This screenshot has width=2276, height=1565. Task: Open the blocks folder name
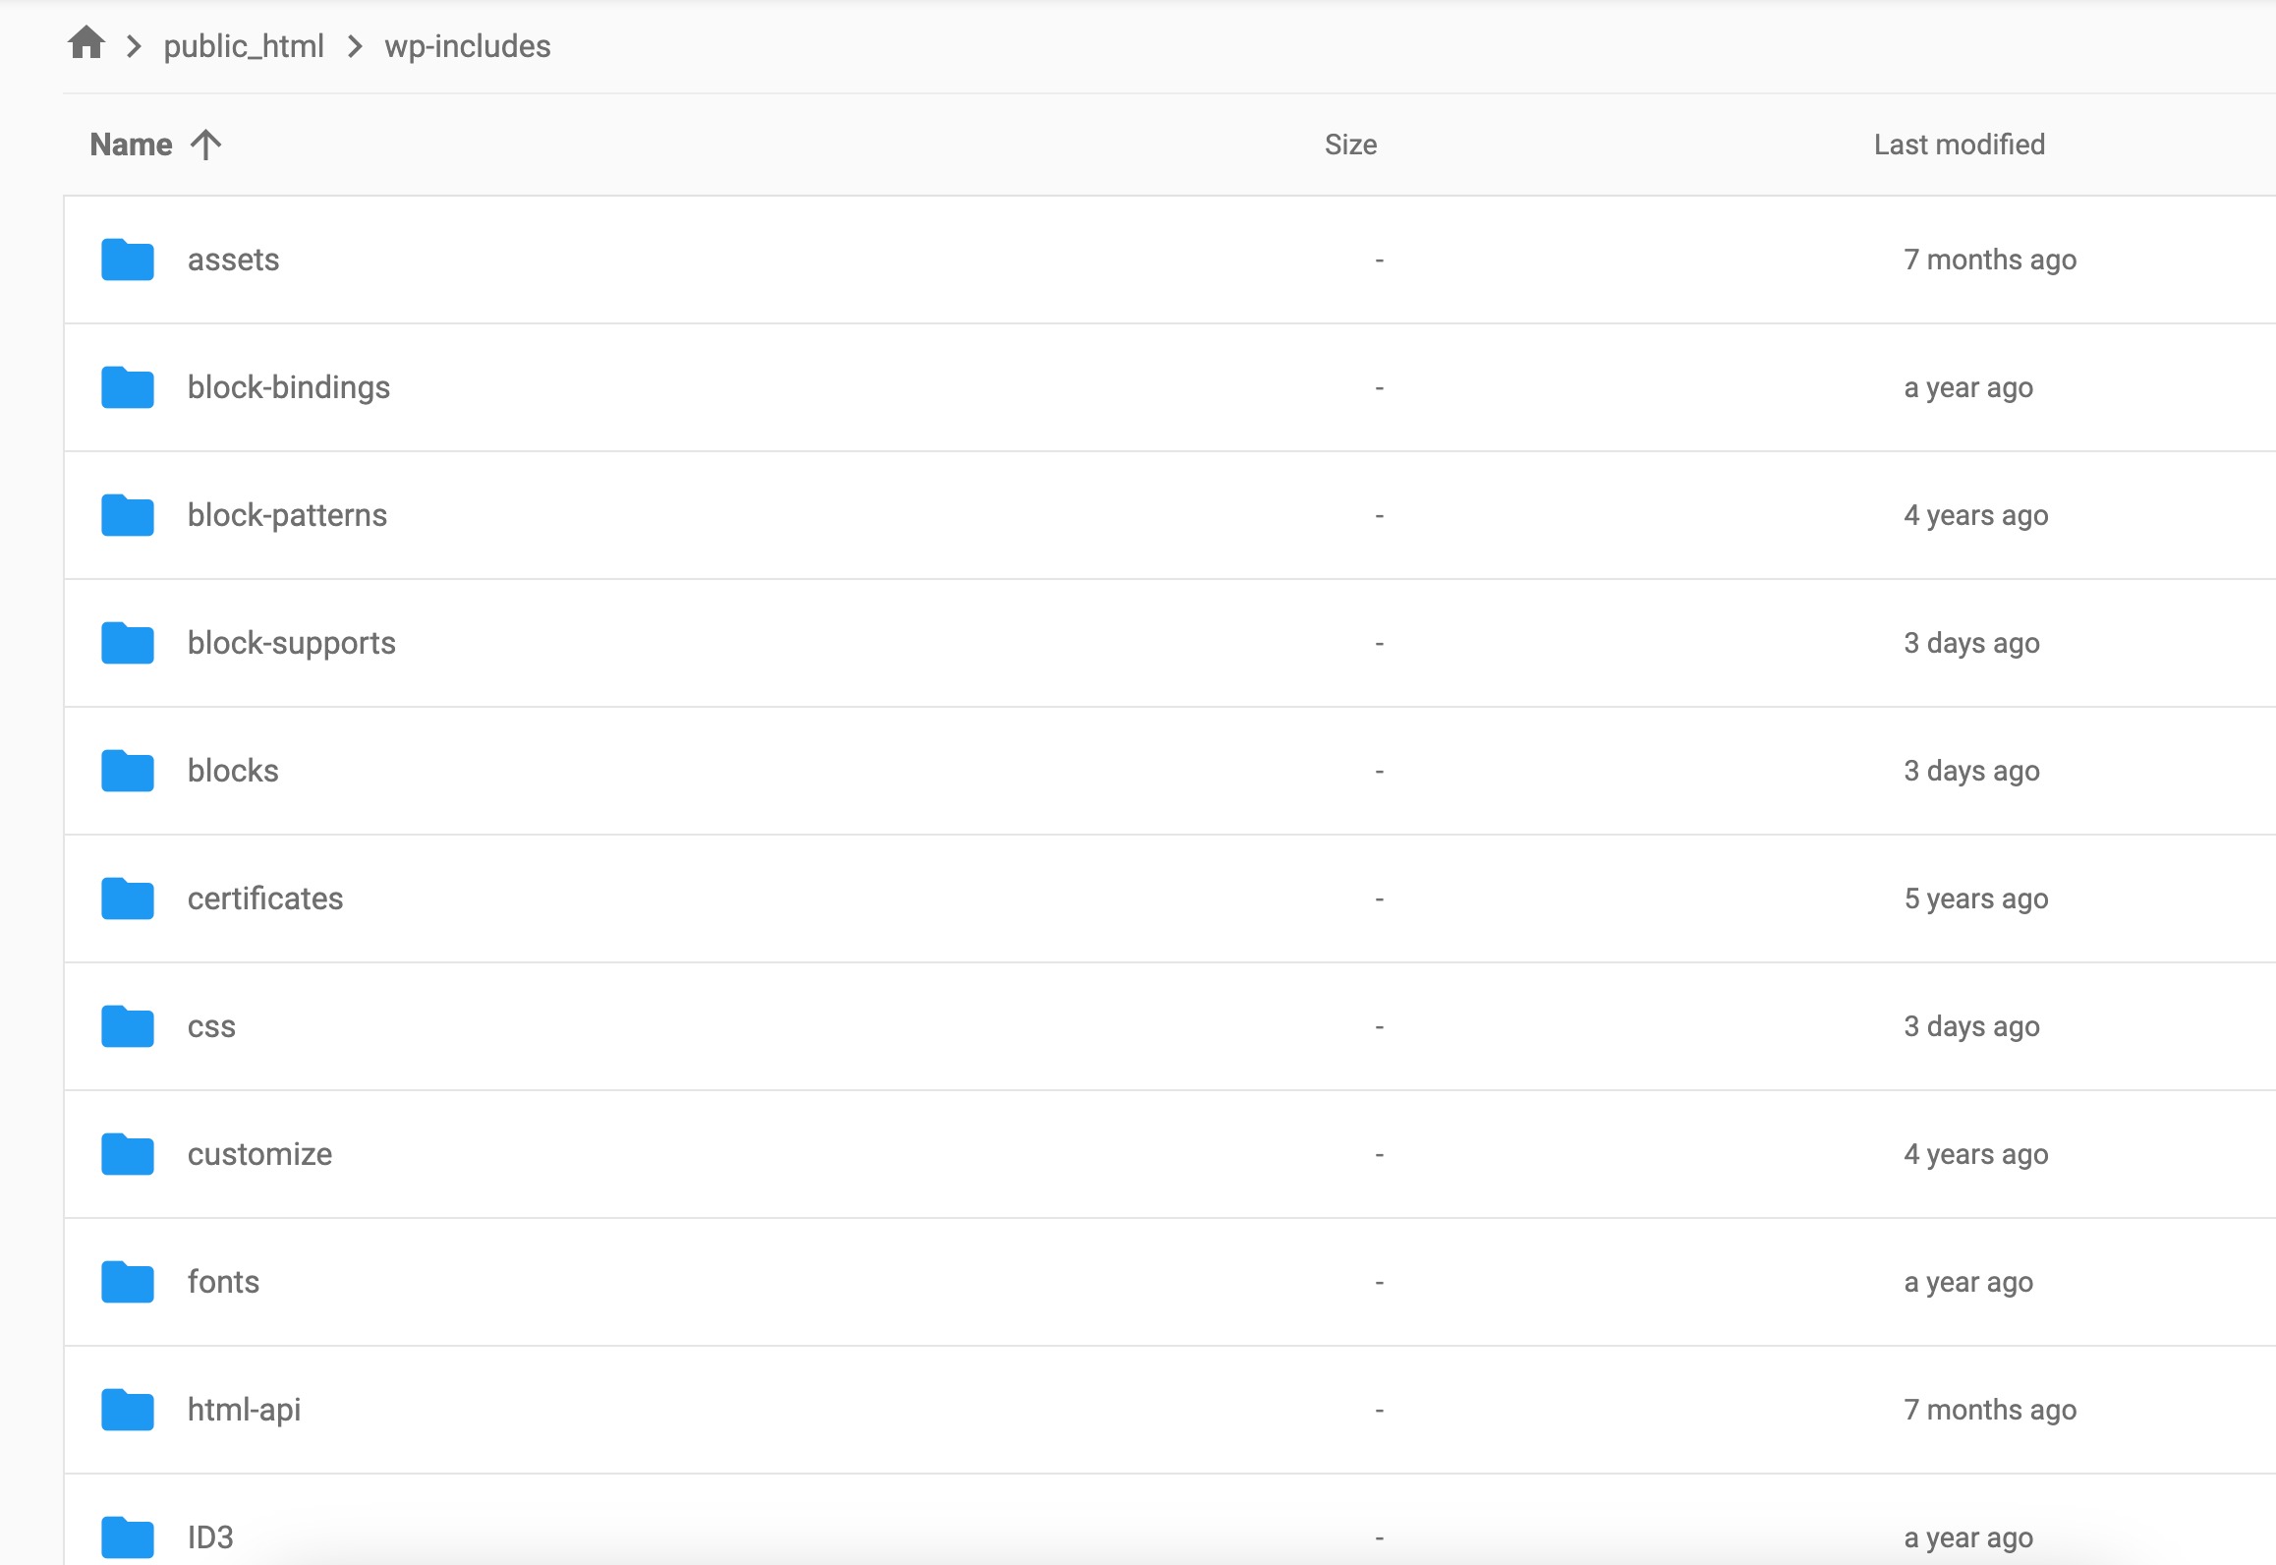tap(233, 771)
